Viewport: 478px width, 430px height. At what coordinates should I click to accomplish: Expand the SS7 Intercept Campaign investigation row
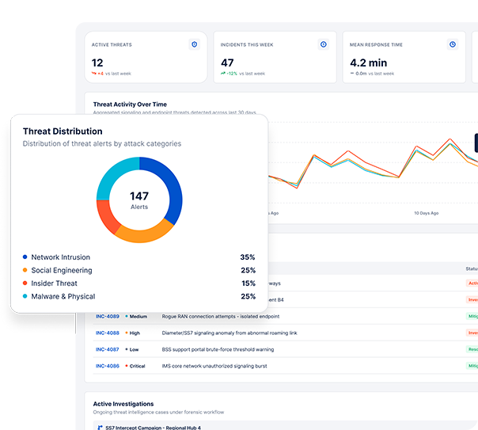pyautogui.click(x=283, y=426)
